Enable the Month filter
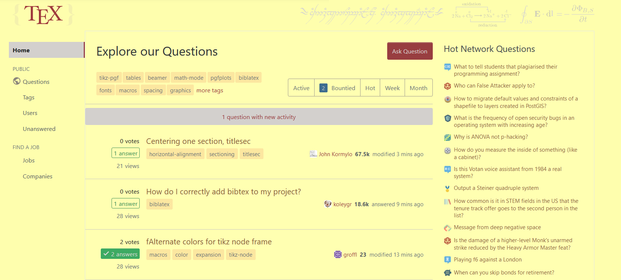The width and height of the screenshot is (621, 280). coord(418,88)
